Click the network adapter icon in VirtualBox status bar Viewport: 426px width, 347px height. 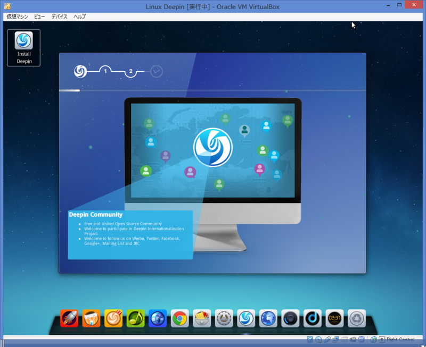click(x=335, y=340)
